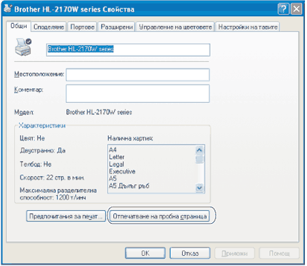
Task: Open the Настройки на тавите tab
Action: coord(248,27)
